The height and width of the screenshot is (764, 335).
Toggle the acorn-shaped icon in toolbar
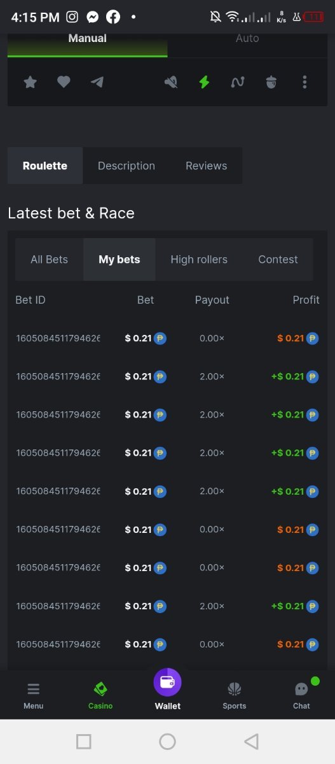coord(271,82)
